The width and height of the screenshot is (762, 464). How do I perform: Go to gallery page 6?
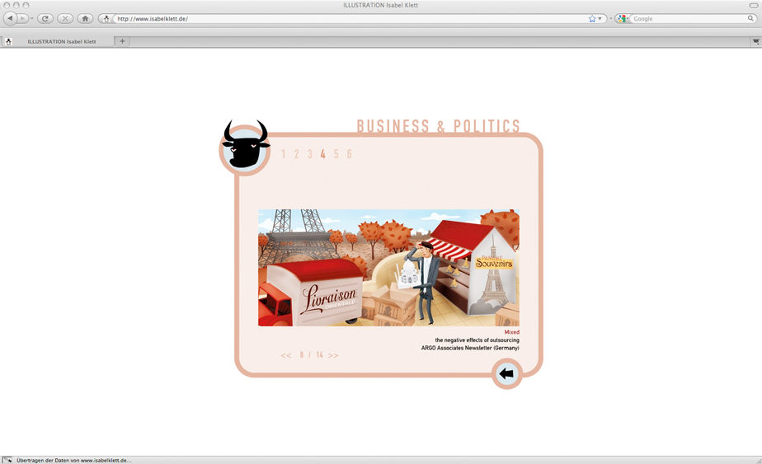coord(350,154)
